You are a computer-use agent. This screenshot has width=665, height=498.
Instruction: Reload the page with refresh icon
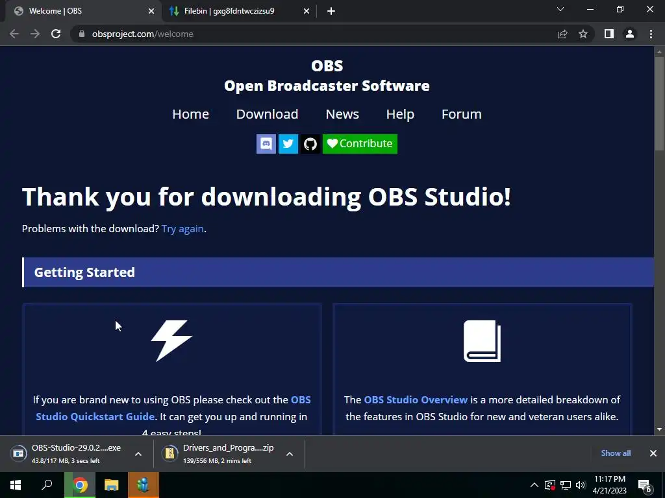click(x=56, y=34)
